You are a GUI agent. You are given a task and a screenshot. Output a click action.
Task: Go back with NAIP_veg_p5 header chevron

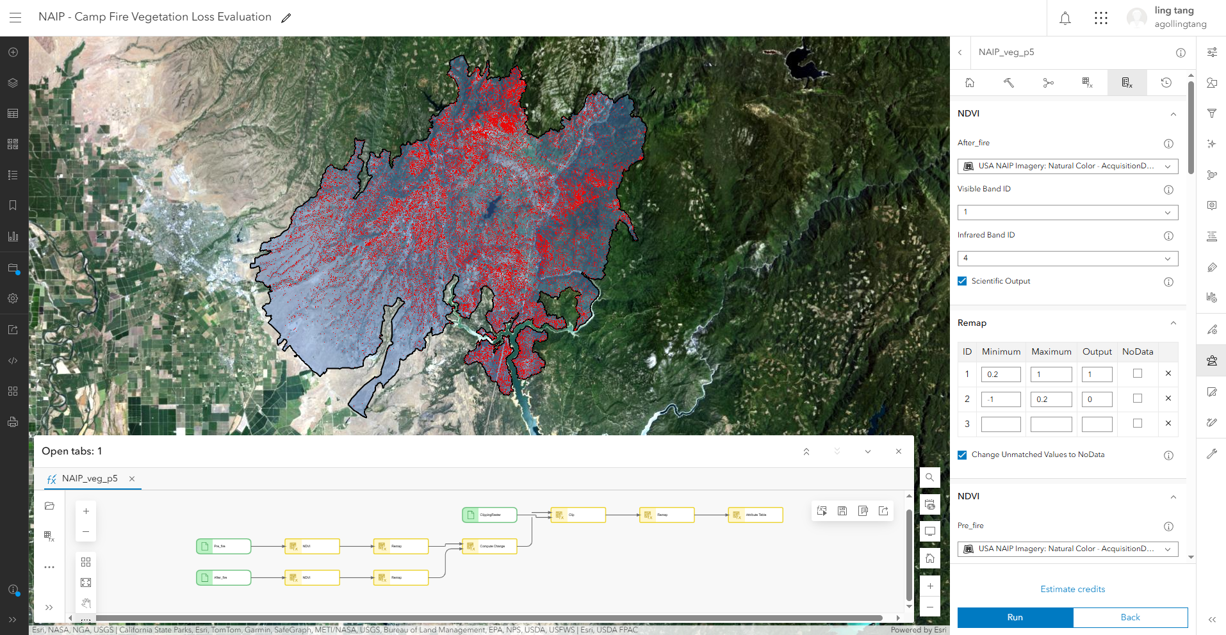[960, 52]
